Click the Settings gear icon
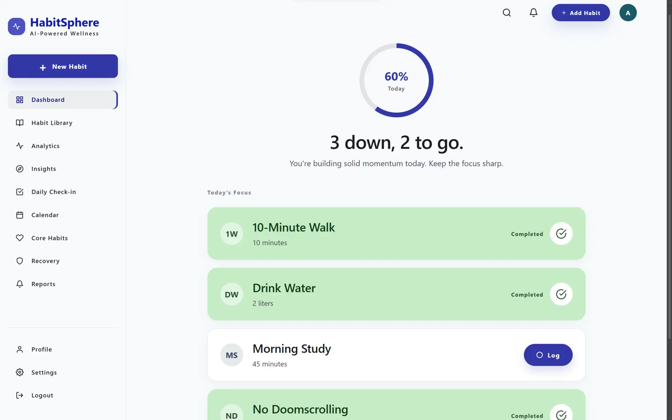The width and height of the screenshot is (672, 420). click(x=20, y=372)
